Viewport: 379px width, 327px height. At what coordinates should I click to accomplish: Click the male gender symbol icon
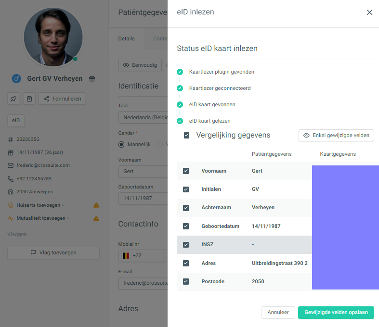(16, 78)
